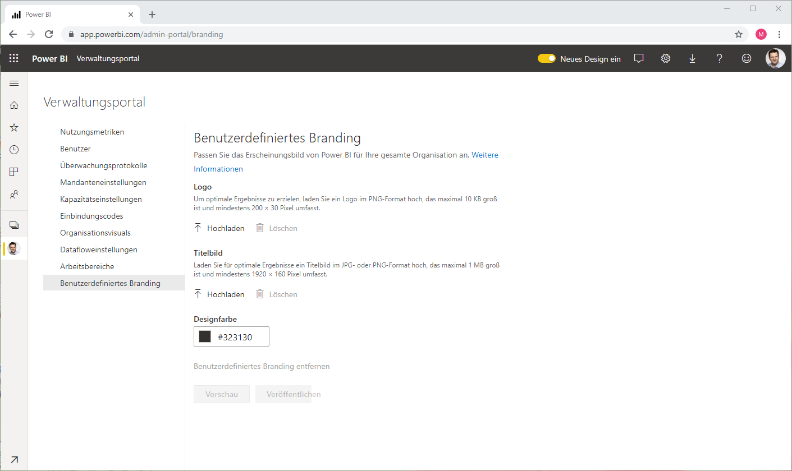Open the help question mark icon
792x471 pixels.
click(x=720, y=58)
